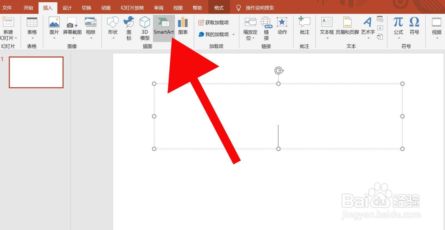Switch to the 开始 home tab
The image size is (445, 230).
28,8
